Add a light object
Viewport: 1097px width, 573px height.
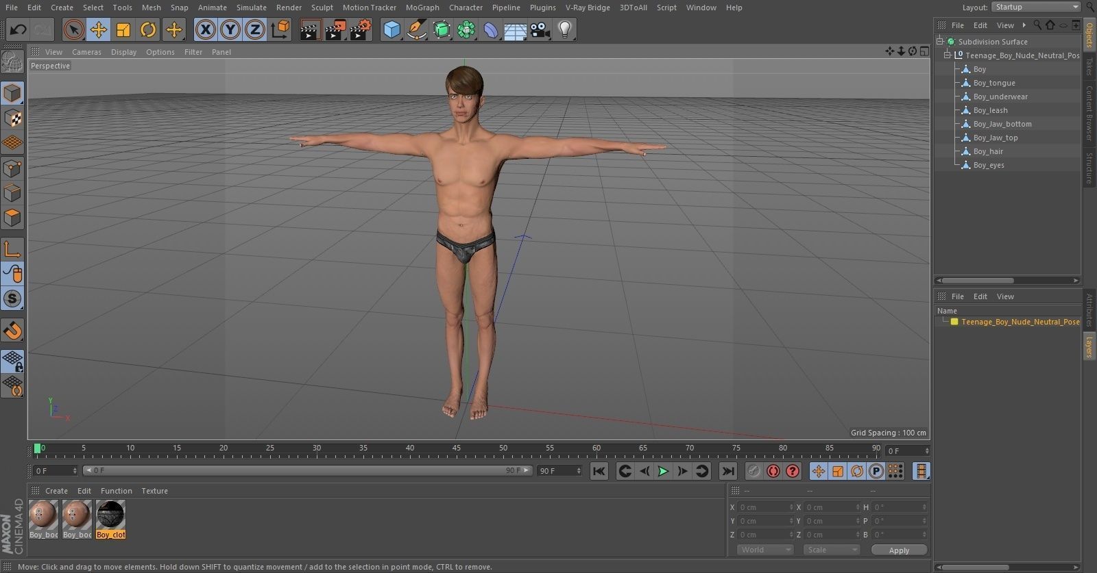click(564, 29)
